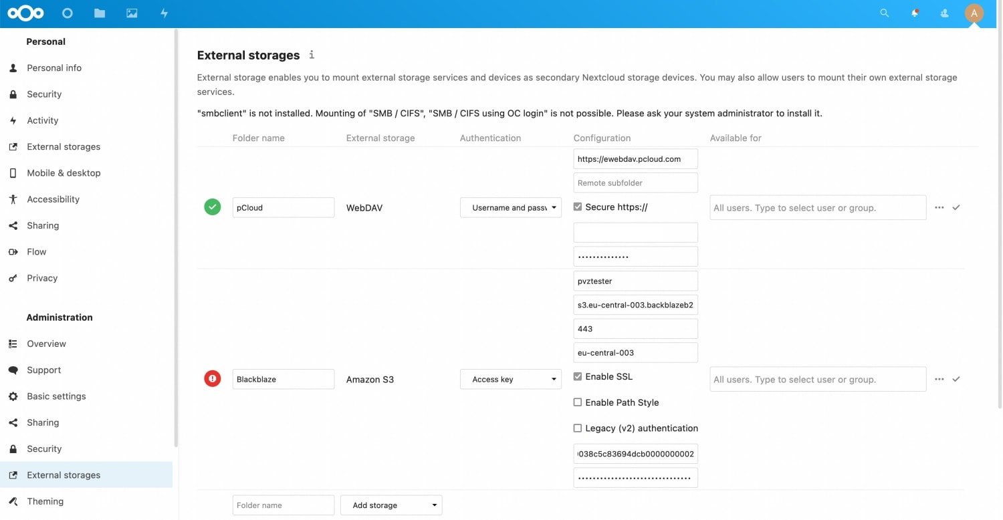Viewport: 1003px width, 520px height.
Task: Toggle the Enable SSL checkbox
Action: point(578,377)
